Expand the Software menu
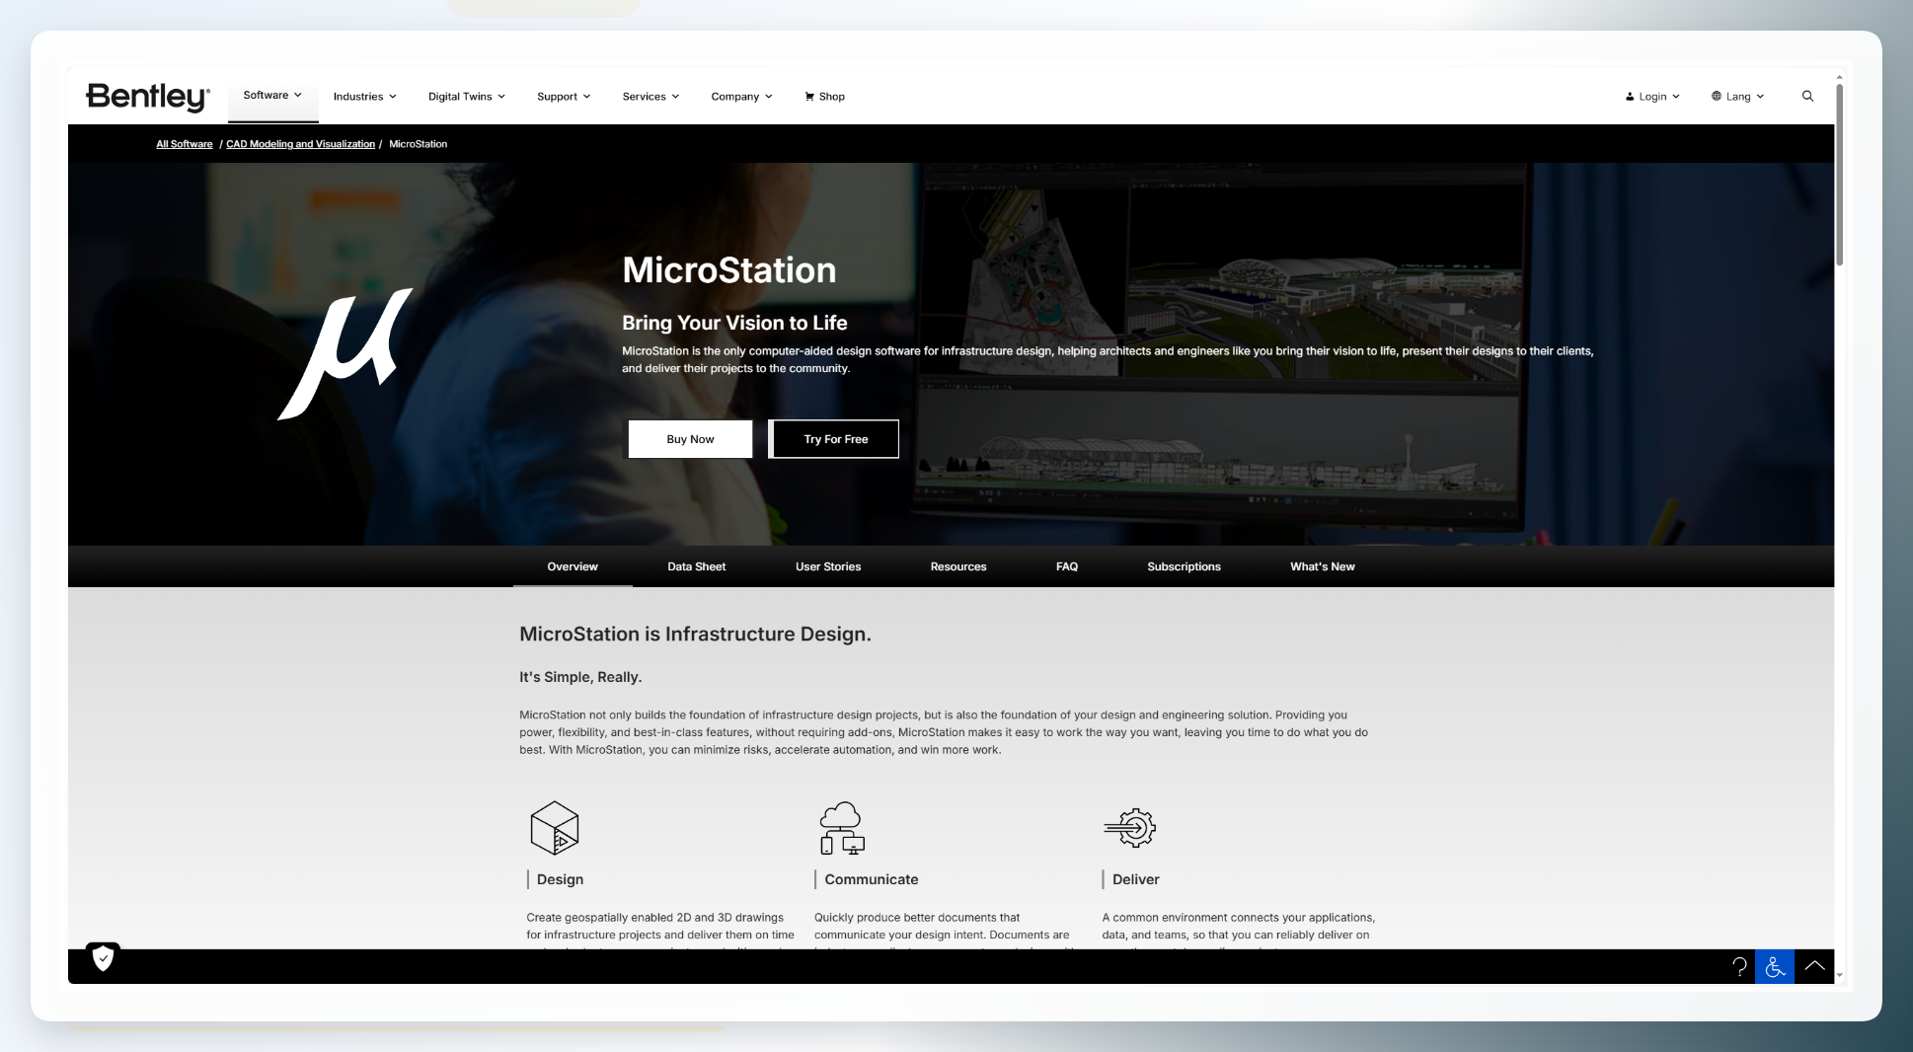Image resolution: width=1913 pixels, height=1052 pixels. click(x=272, y=96)
